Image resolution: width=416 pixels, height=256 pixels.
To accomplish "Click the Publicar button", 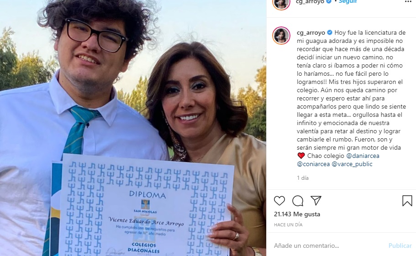I will pos(400,246).
